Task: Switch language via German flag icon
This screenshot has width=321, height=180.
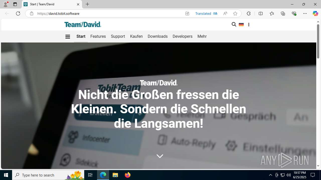Action: click(241, 24)
